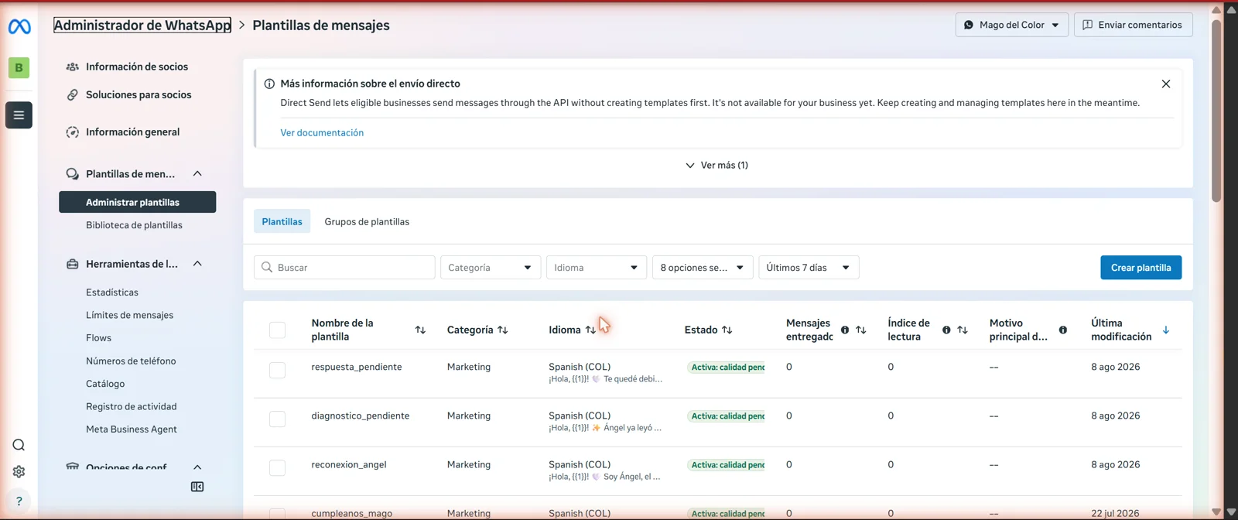Go to Límites de mensajes
Screen dimensions: 1238x520
[x=129, y=315]
